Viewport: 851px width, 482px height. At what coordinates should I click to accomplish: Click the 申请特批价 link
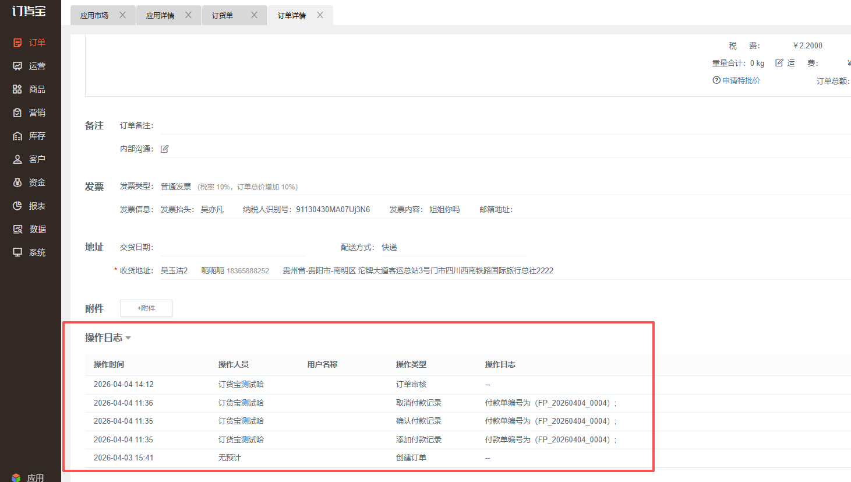click(741, 80)
